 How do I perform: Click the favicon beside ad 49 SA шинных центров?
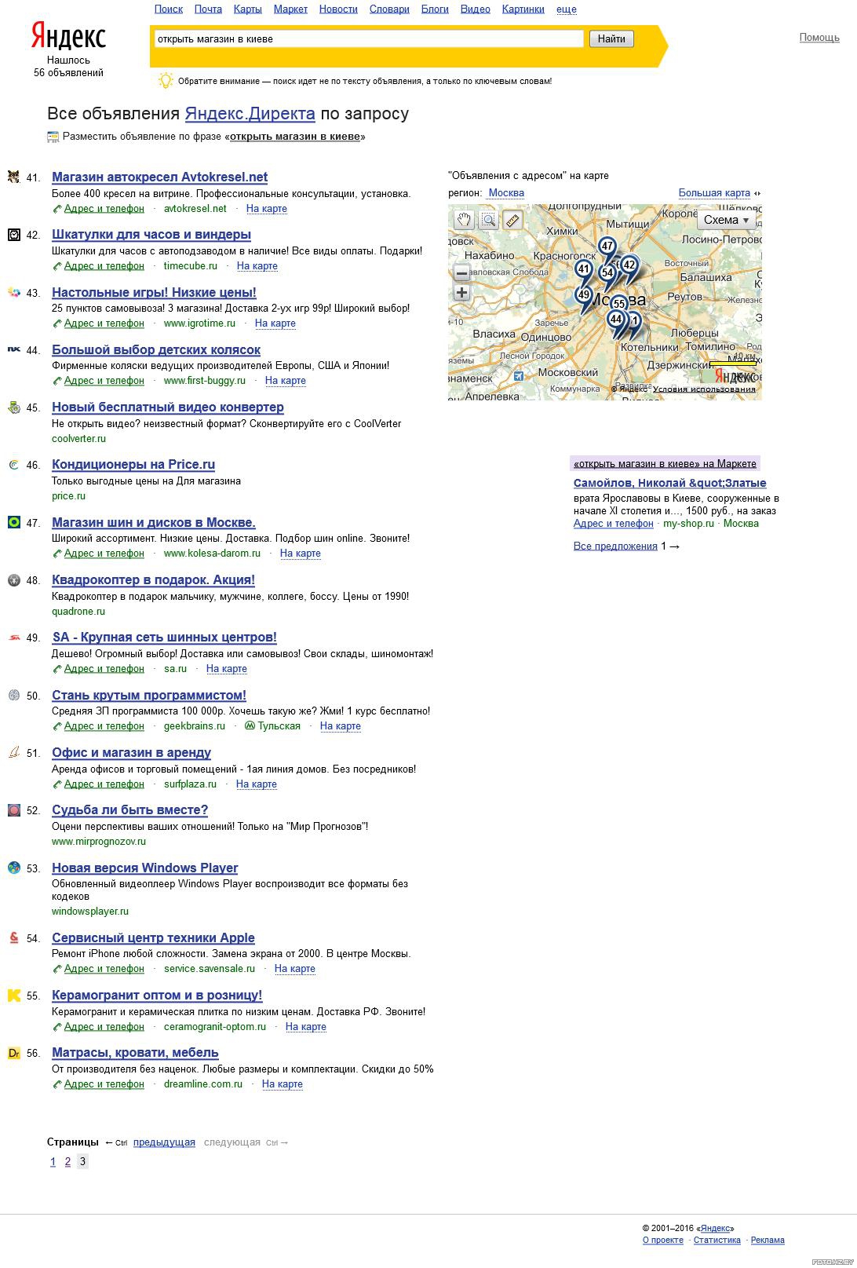[14, 637]
